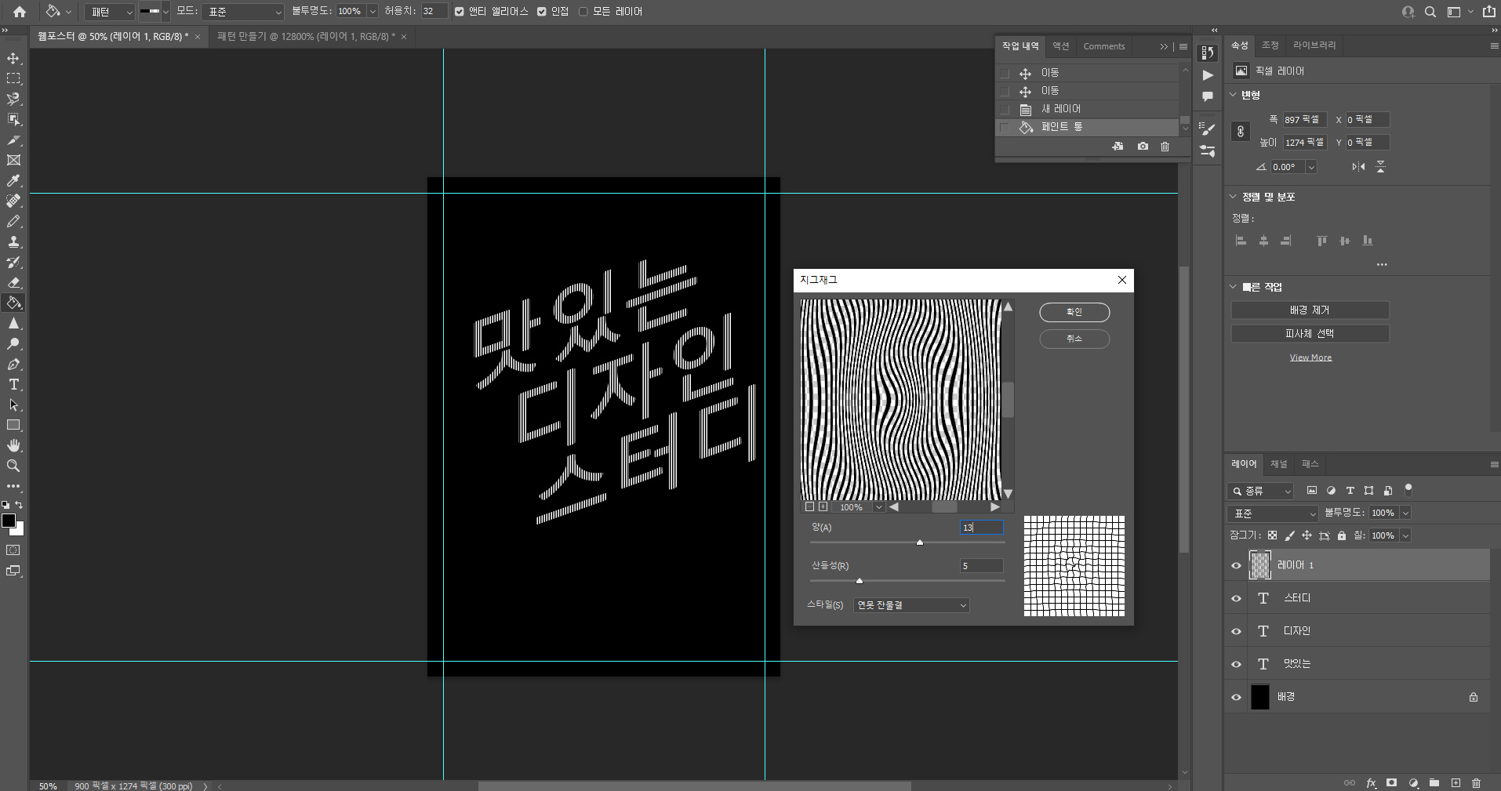Viewport: 1501px width, 791px height.
Task: Select the Eraser tool
Action: (13, 282)
